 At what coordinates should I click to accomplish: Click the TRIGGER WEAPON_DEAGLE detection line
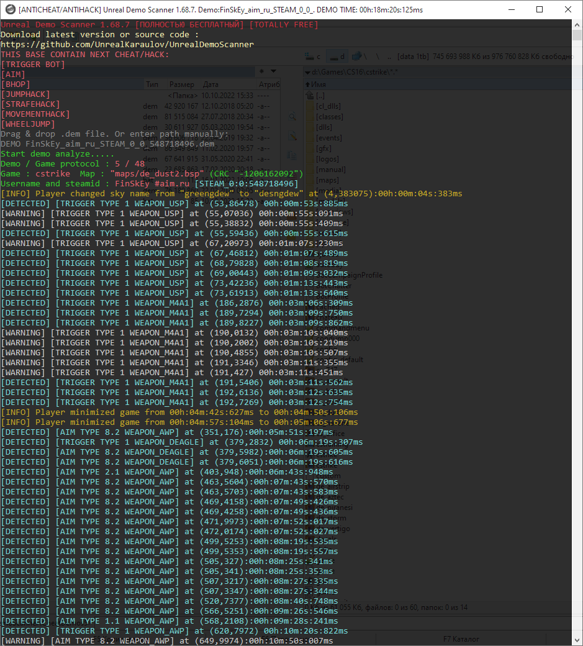[x=181, y=442]
